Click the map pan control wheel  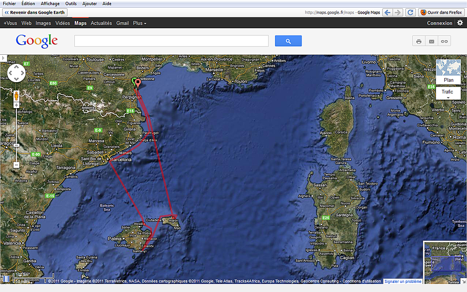[16, 73]
